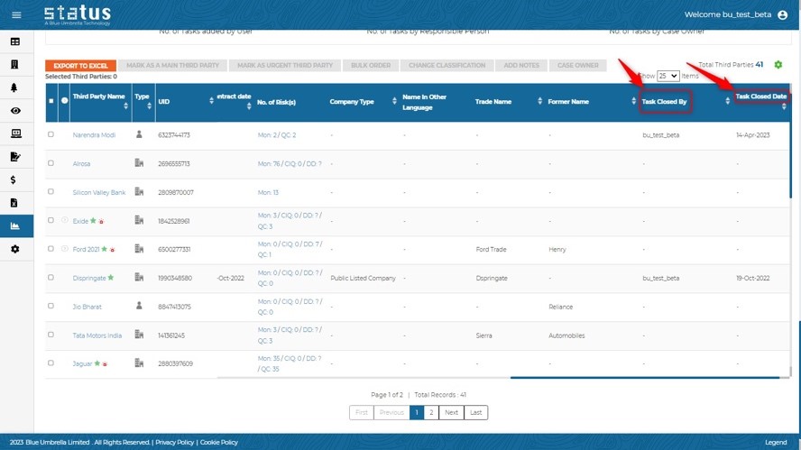The image size is (801, 450).
Task: Jump to Last page
Action: 475,412
